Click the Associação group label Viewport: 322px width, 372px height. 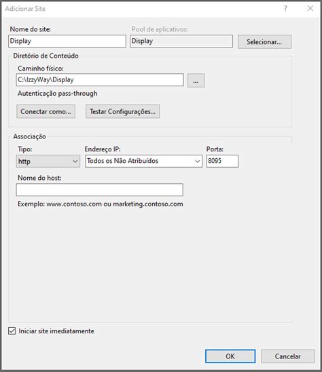coord(30,136)
